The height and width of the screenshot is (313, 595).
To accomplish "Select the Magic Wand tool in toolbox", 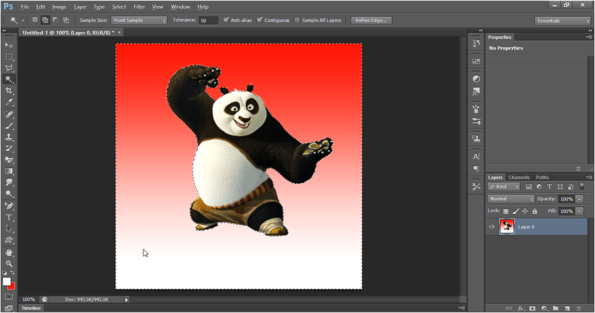I will [9, 79].
